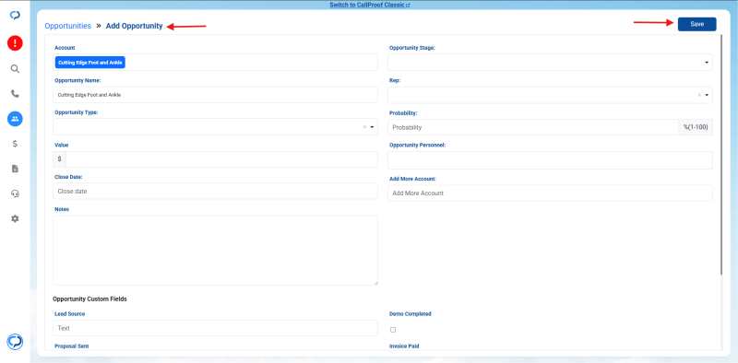Open the dollar sign opportunities icon
This screenshot has width=738, height=363.
click(15, 144)
